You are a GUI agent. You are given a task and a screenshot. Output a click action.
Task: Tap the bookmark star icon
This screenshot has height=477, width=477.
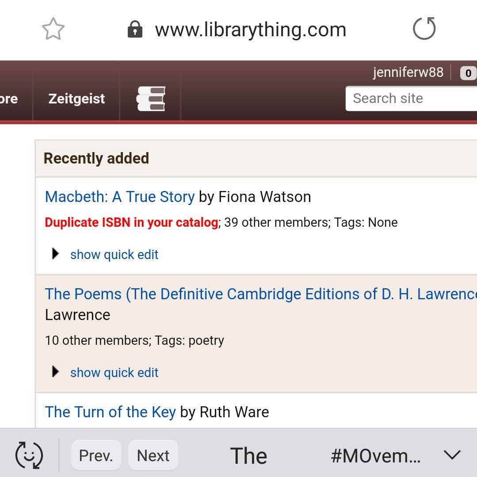click(53, 29)
